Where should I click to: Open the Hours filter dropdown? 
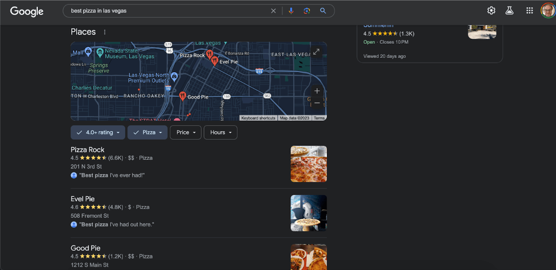coord(221,132)
